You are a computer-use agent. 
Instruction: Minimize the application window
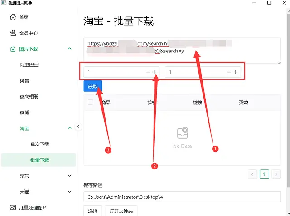(x=254, y=3)
